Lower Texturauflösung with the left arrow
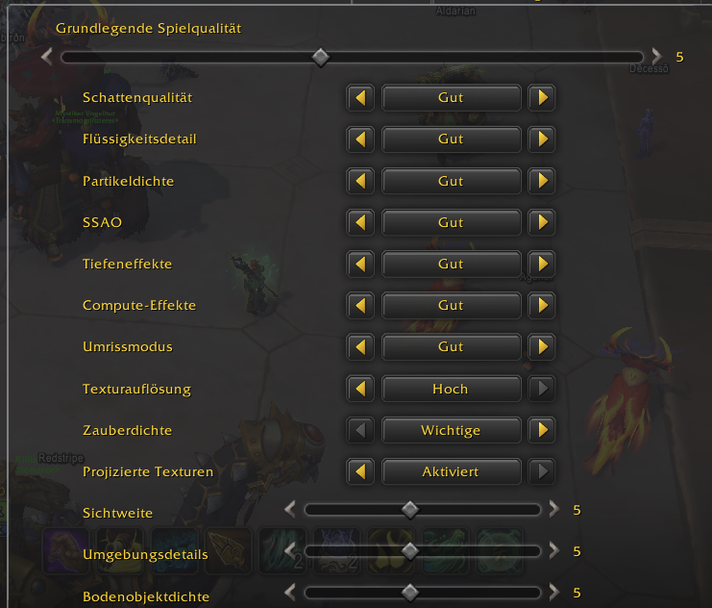 pyautogui.click(x=360, y=389)
